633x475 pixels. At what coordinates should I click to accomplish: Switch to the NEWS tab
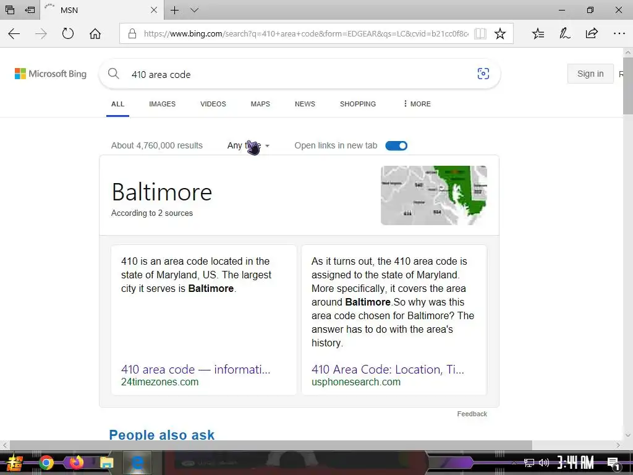pos(305,104)
